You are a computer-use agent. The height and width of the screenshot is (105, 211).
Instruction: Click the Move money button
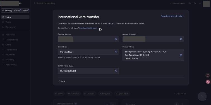(x=177, y=4)
